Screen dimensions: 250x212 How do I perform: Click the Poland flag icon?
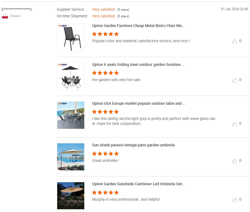pyautogui.click(x=5, y=16)
